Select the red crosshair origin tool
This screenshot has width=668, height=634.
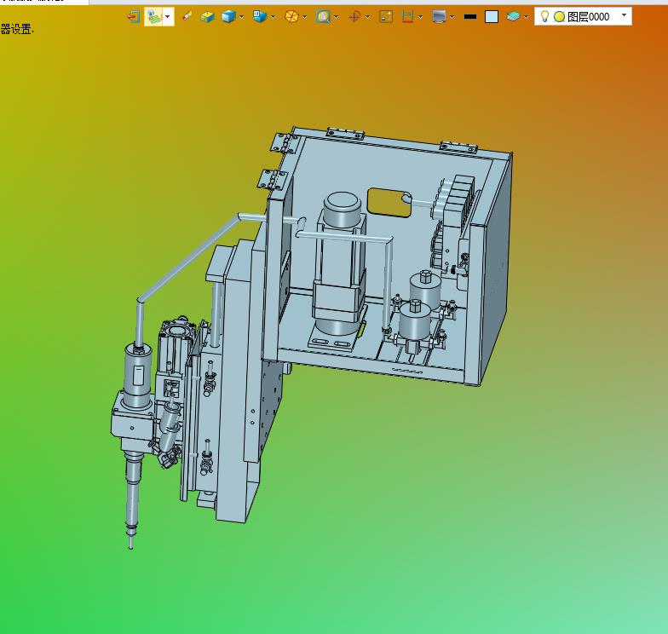click(x=354, y=17)
